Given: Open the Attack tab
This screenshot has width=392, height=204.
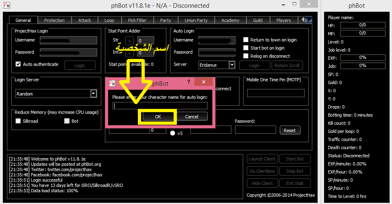Looking at the screenshot, I should [x=85, y=20].
